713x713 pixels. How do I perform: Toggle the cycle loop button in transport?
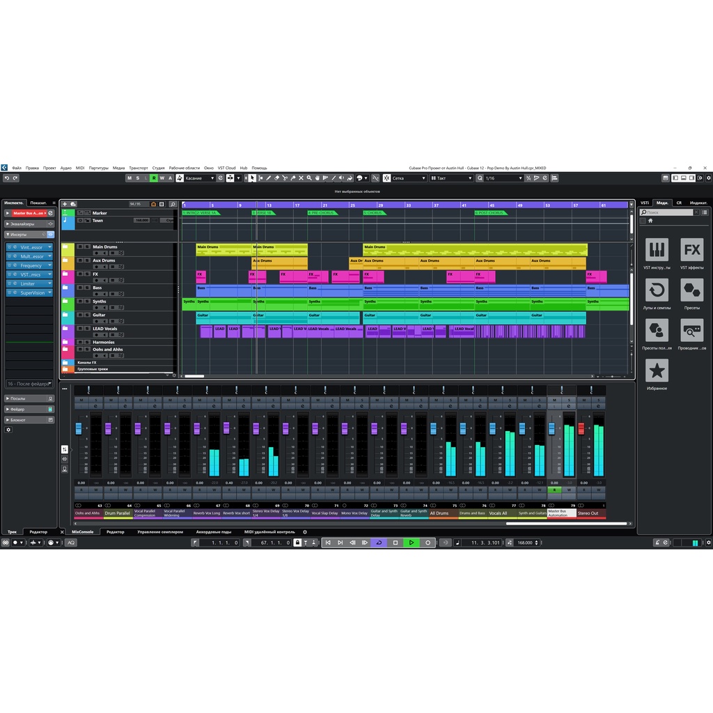[x=379, y=542]
